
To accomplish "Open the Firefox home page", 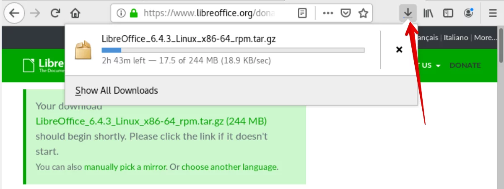I will (75, 13).
